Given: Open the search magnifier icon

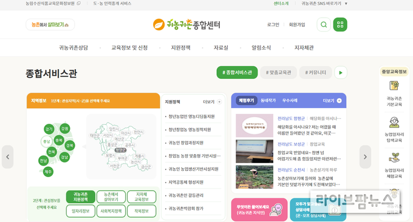Looking at the screenshot, I should point(324,25).
